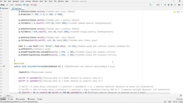Viewport: 183px width, 103px height.
Task: Fold the actionPerformed method in the gutter
Action: [x=9, y=66]
